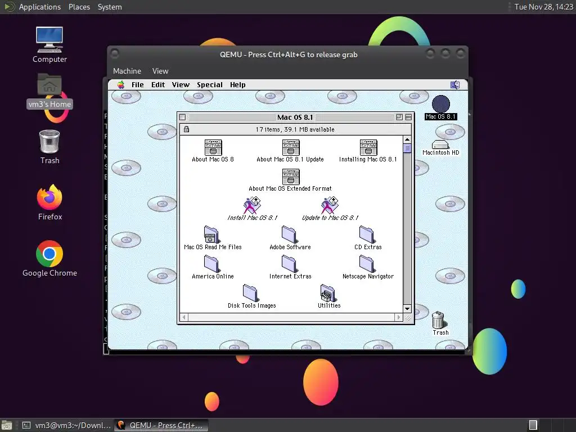Click the QEMU window title bar
Screen dimensions: 576x432
coord(289,55)
